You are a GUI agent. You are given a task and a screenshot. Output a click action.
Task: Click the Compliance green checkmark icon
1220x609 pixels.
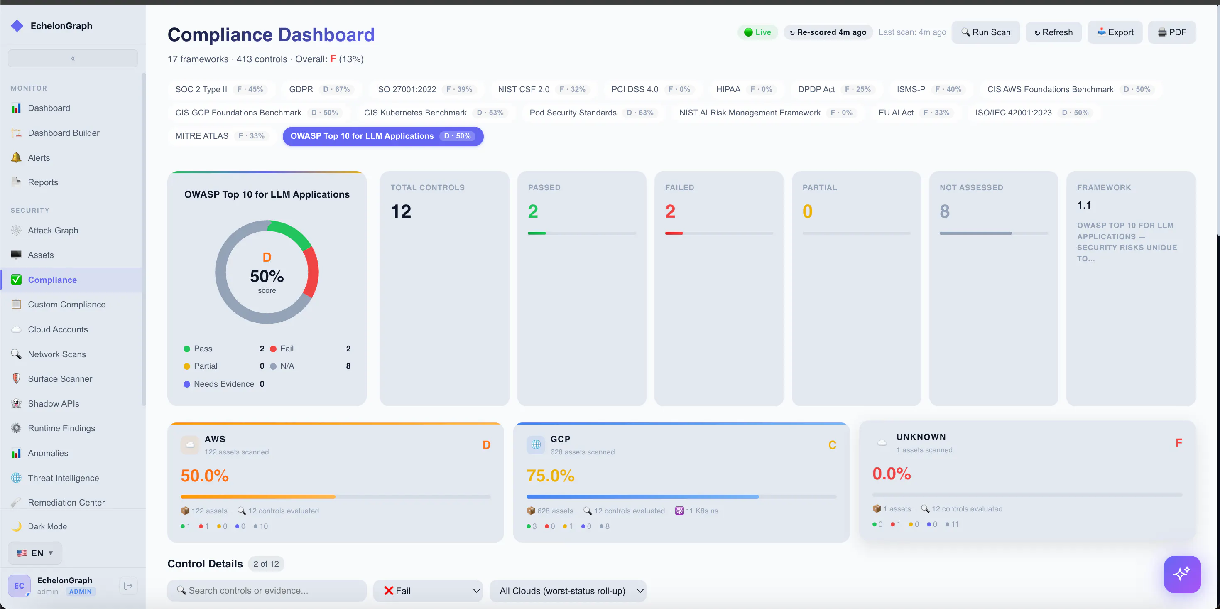pyautogui.click(x=16, y=280)
